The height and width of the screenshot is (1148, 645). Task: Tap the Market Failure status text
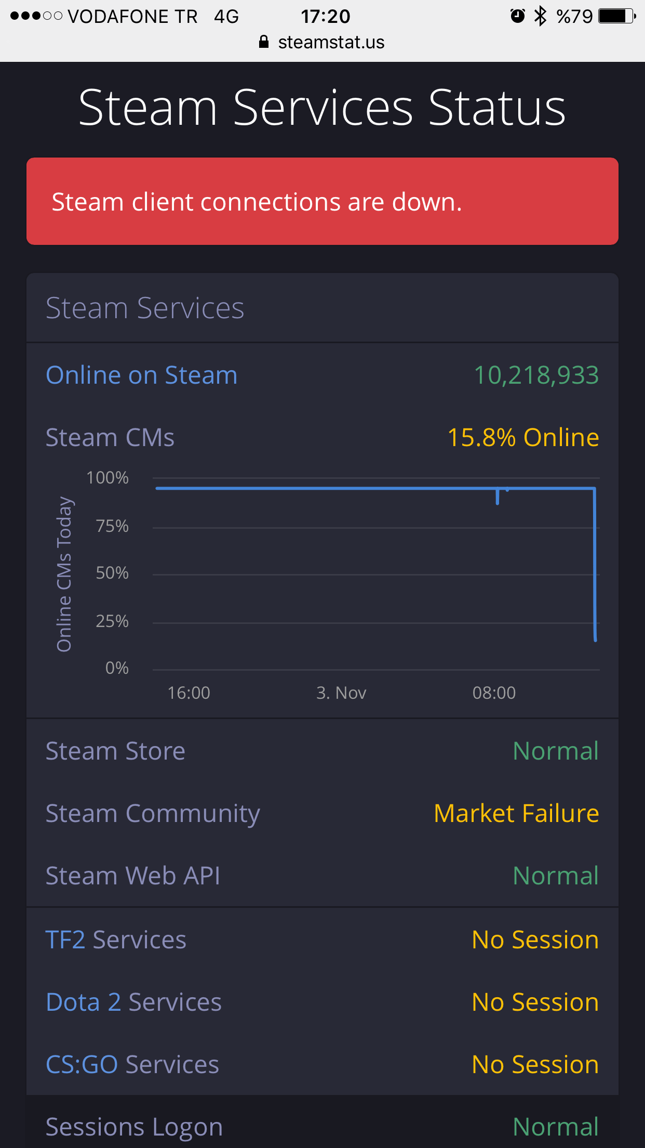516,813
